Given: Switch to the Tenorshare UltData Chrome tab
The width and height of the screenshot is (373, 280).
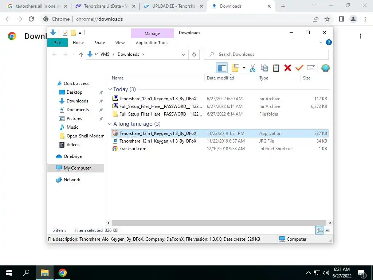Looking at the screenshot, I should [x=105, y=6].
